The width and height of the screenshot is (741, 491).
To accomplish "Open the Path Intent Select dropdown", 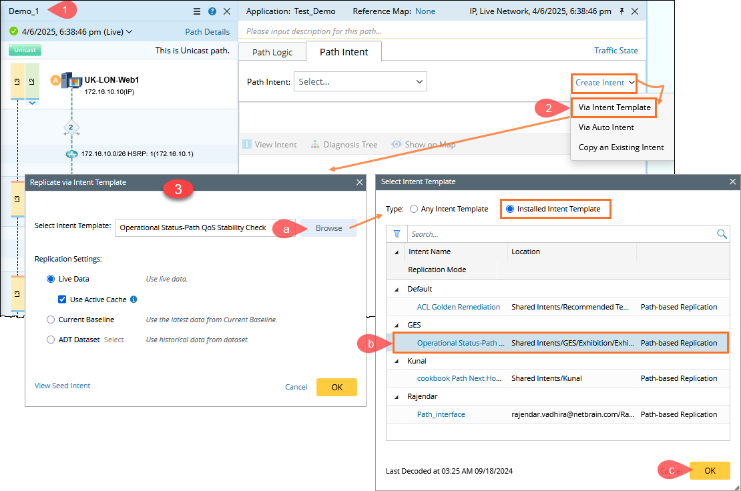I will tap(360, 81).
